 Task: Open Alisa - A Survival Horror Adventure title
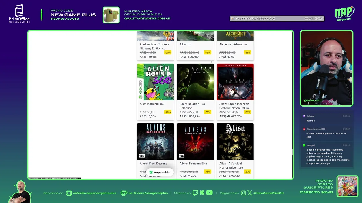coord(231,166)
